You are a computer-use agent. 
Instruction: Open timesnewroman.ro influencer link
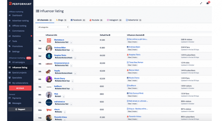coord(62,63)
